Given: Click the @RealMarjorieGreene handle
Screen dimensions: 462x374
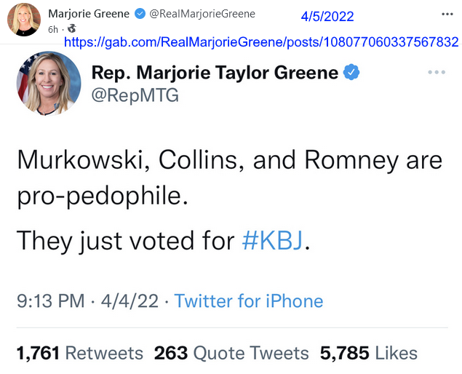Looking at the screenshot, I should click(x=202, y=14).
